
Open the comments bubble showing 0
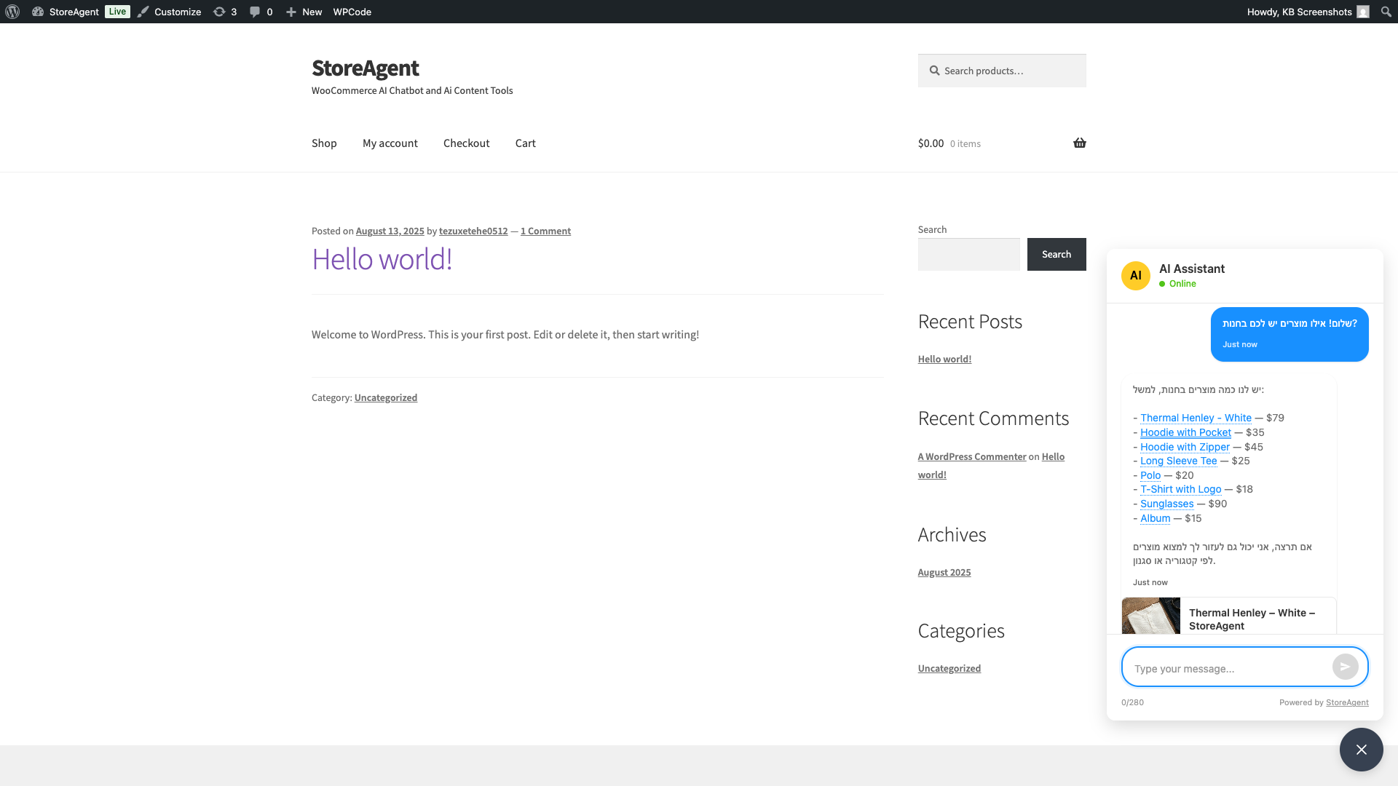click(261, 12)
